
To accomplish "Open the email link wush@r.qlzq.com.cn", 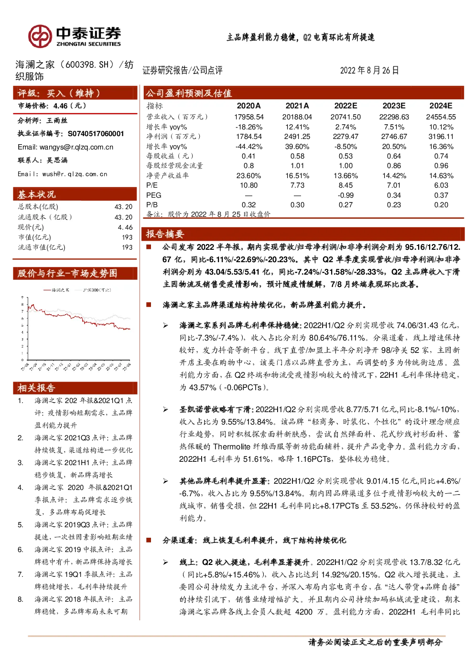I will tap(75, 174).
